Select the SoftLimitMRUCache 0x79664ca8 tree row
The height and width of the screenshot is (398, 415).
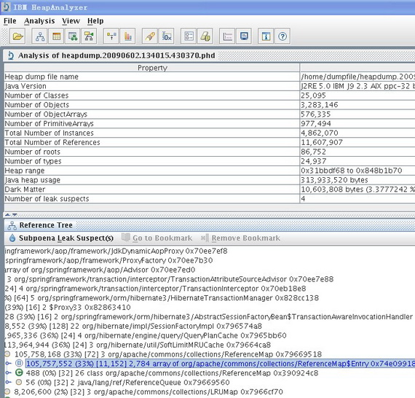(x=138, y=345)
